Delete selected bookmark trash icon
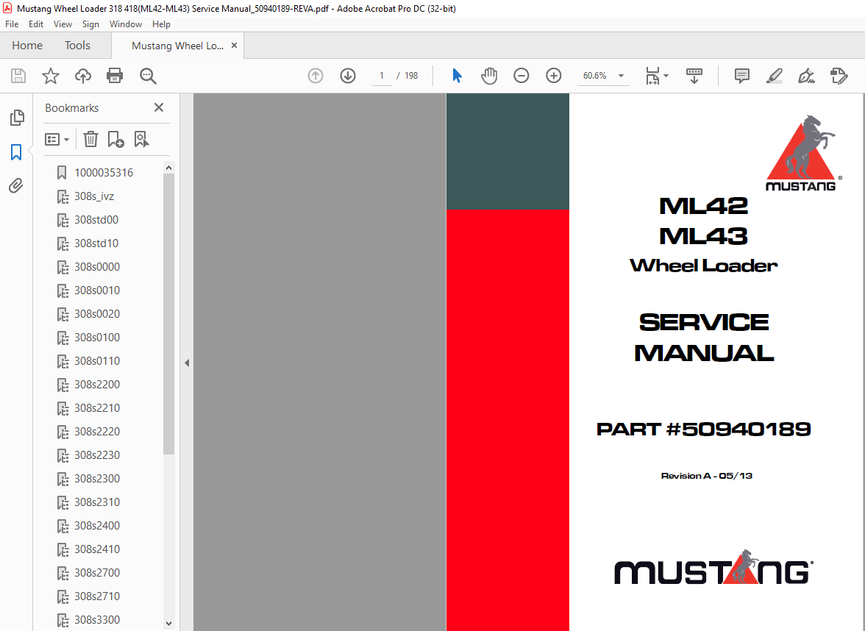 coord(90,139)
